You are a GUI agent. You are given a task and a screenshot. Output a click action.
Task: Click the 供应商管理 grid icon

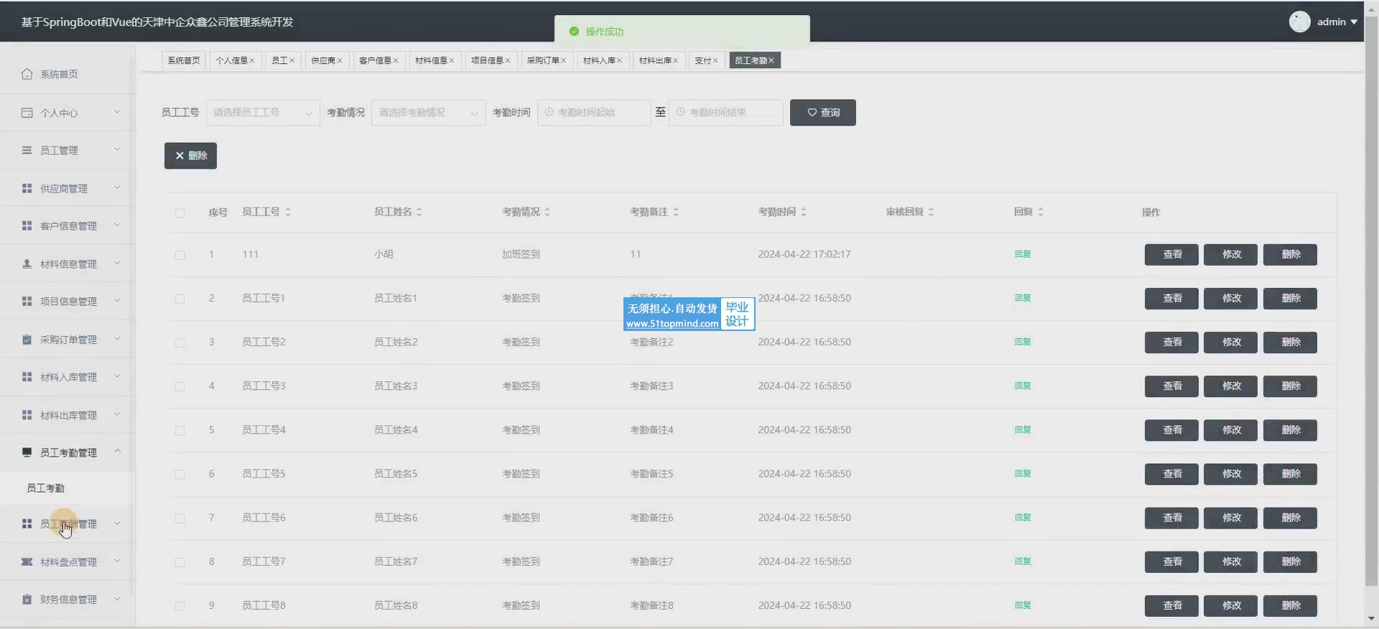coord(27,188)
